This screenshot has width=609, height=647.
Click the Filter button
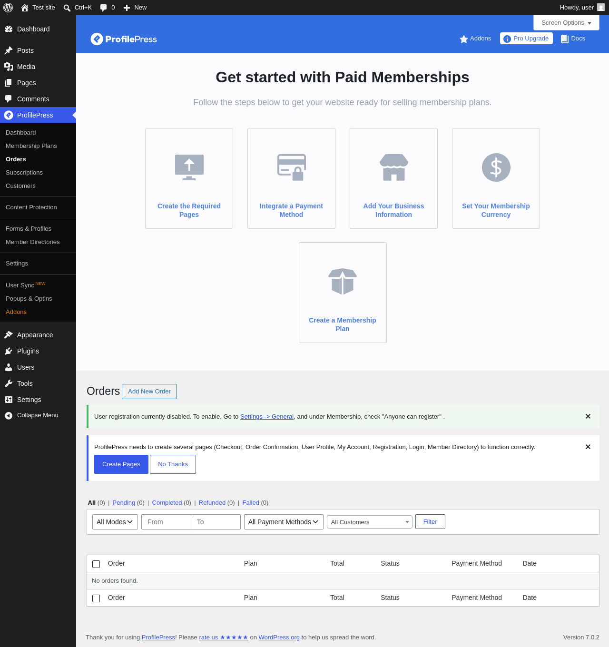(430, 522)
